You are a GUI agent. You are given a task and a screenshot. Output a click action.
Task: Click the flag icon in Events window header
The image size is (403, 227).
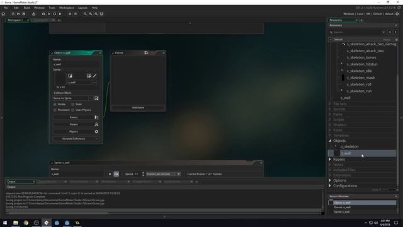[146, 53]
